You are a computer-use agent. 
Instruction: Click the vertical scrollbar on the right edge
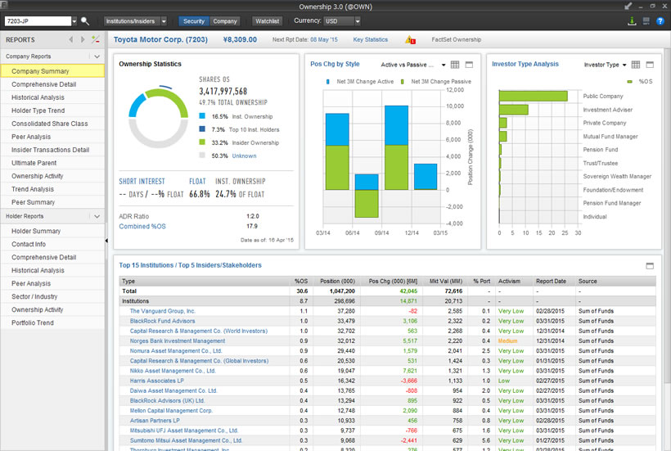667,214
